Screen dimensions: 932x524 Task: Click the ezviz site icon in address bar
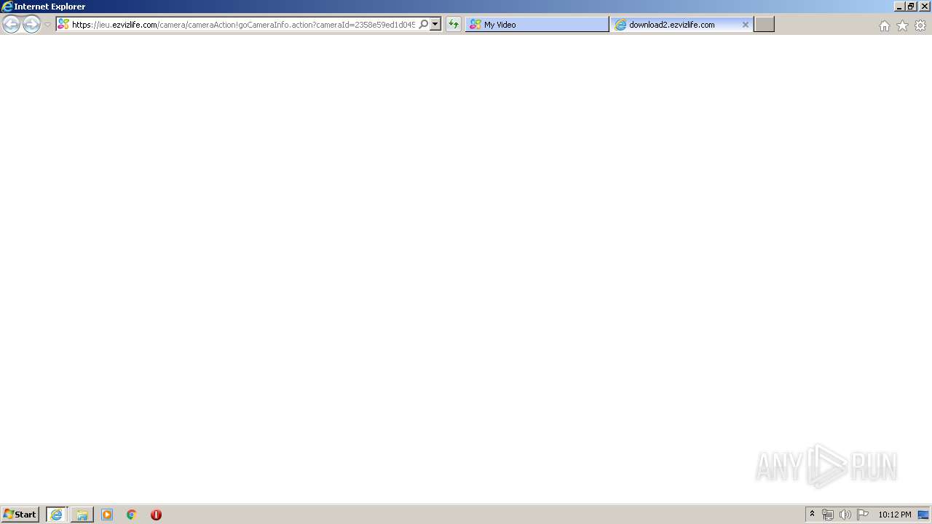point(63,24)
